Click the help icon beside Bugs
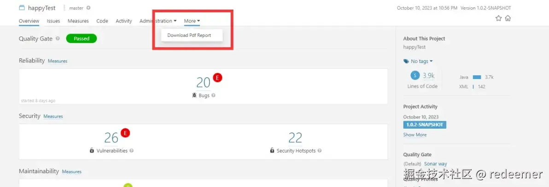Viewport: 549px width, 187px height. tap(213, 96)
